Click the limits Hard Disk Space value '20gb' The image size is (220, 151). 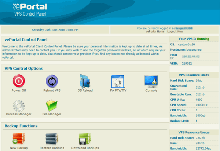(199, 81)
